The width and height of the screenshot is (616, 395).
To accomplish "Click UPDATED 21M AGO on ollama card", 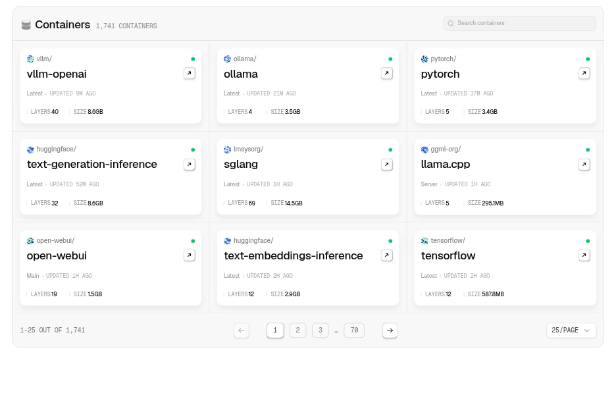I will click(271, 93).
